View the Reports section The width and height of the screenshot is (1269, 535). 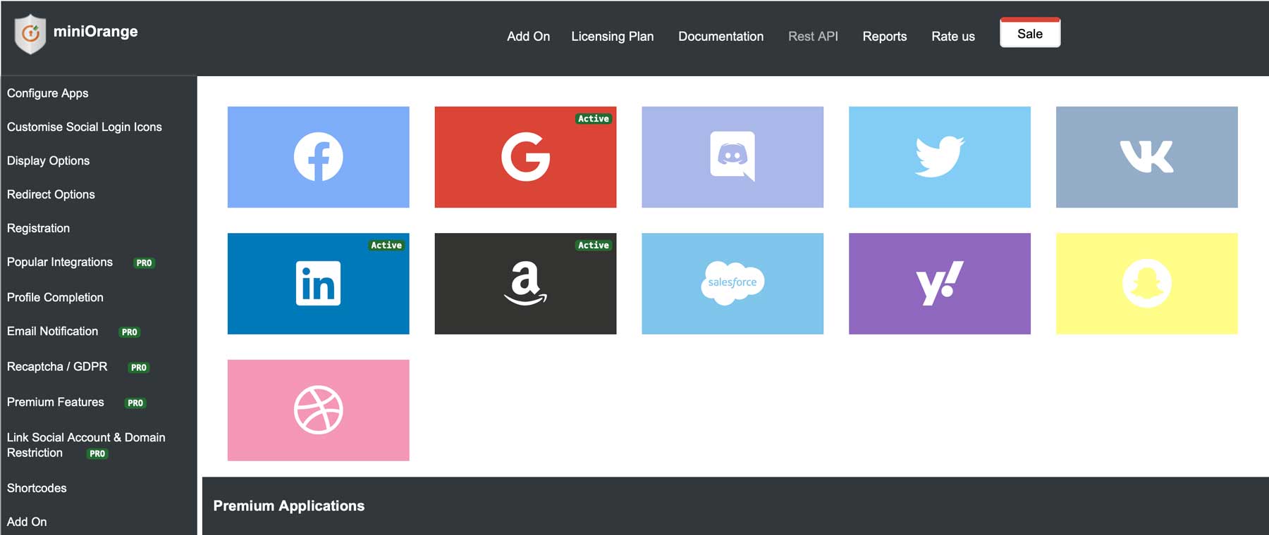[885, 37]
